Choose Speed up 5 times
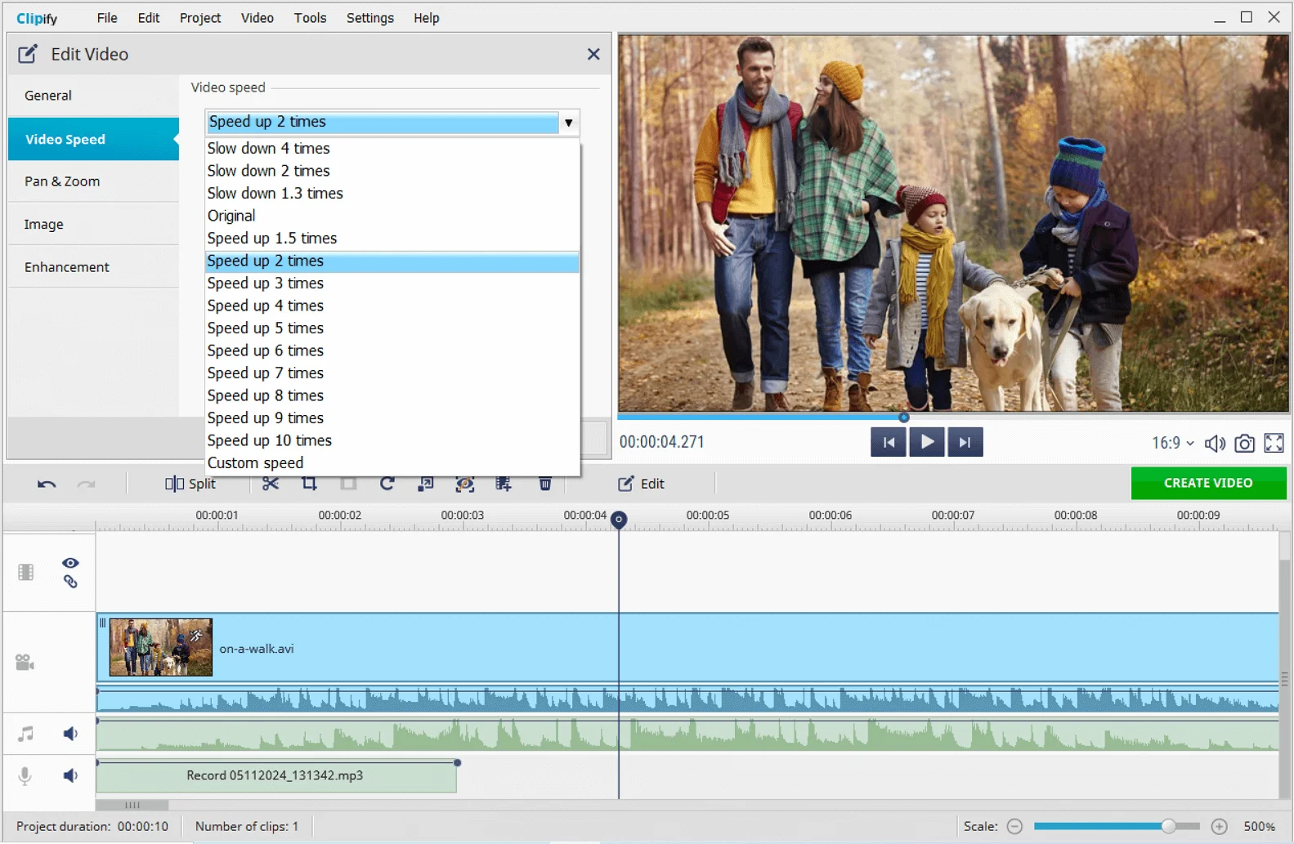 point(392,328)
